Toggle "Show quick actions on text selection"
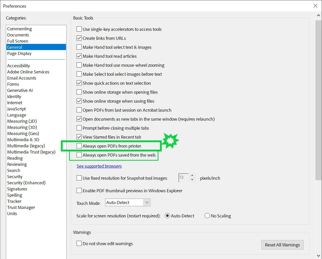This screenshot has height=259, width=322. click(x=79, y=83)
